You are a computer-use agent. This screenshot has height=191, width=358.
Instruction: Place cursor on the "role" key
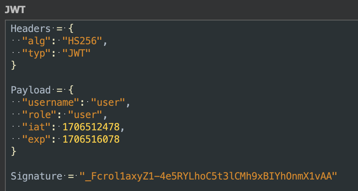point(38,115)
